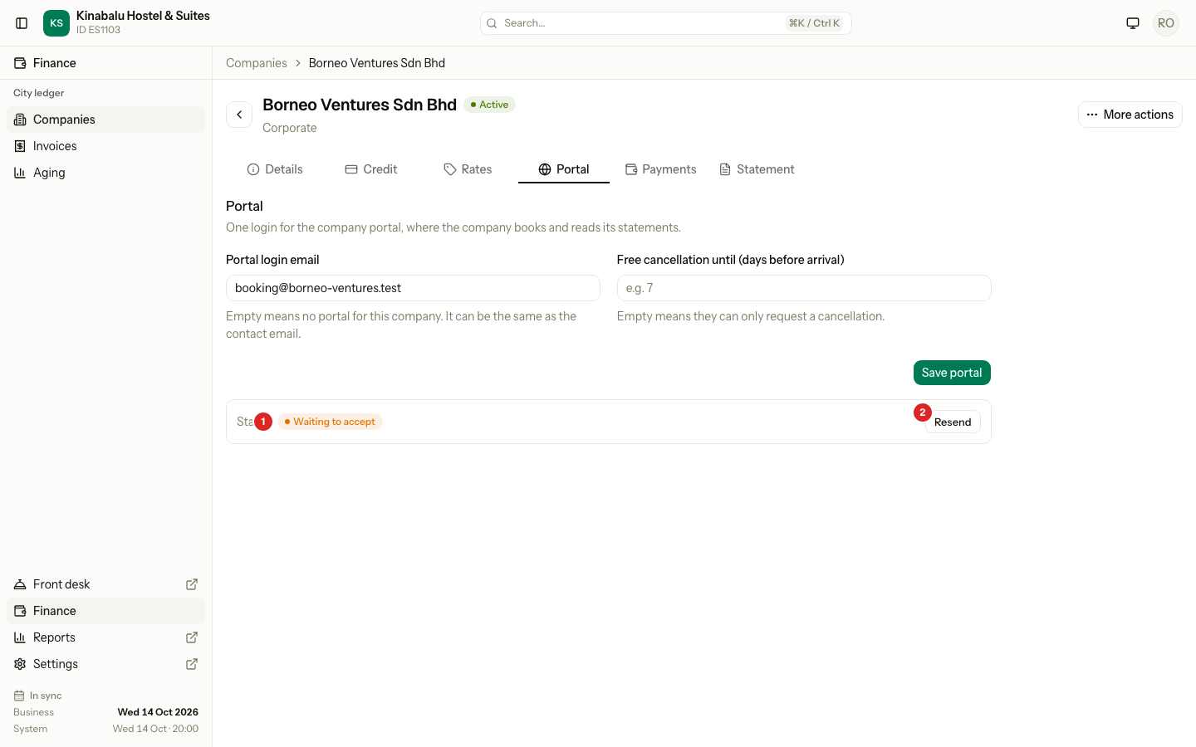Screen dimensions: 1196x747
Task: Click the 'In sync' status indicator
Action: coord(38,696)
